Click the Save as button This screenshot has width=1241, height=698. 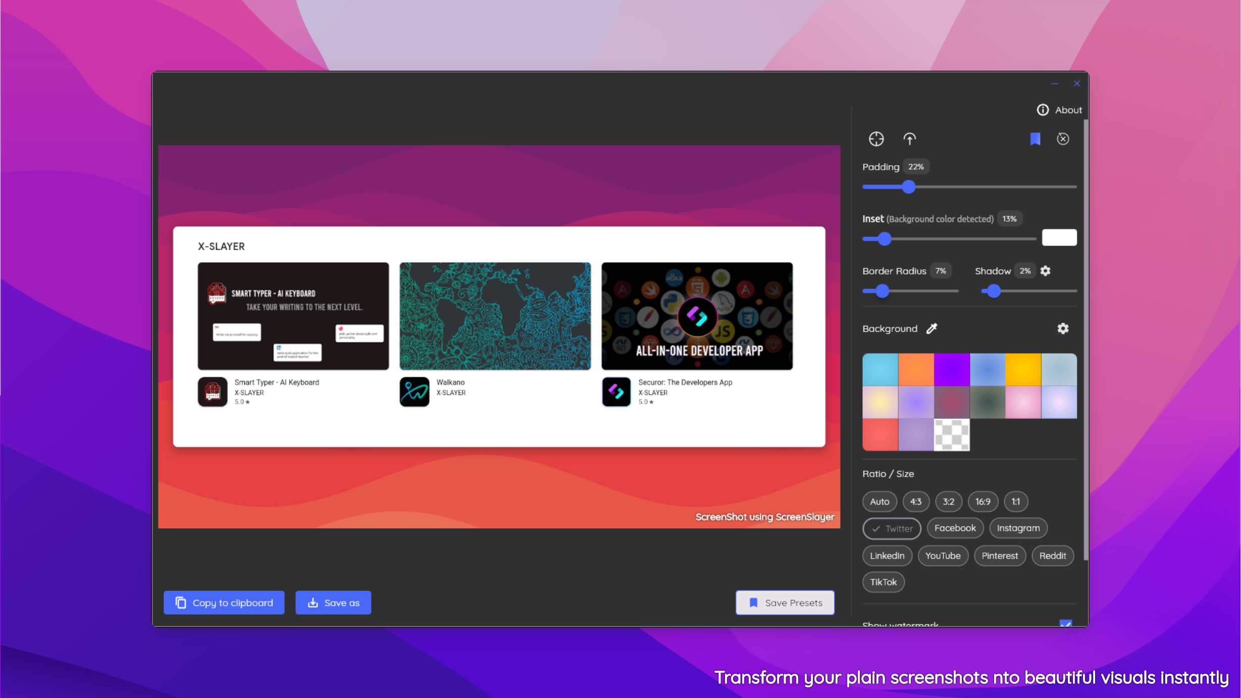333,603
